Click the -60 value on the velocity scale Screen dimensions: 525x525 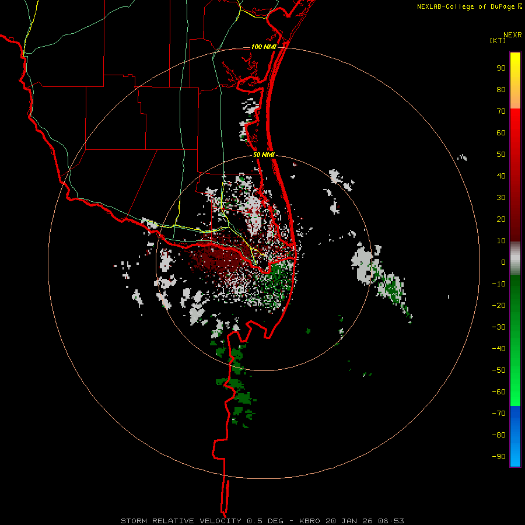tap(499, 392)
